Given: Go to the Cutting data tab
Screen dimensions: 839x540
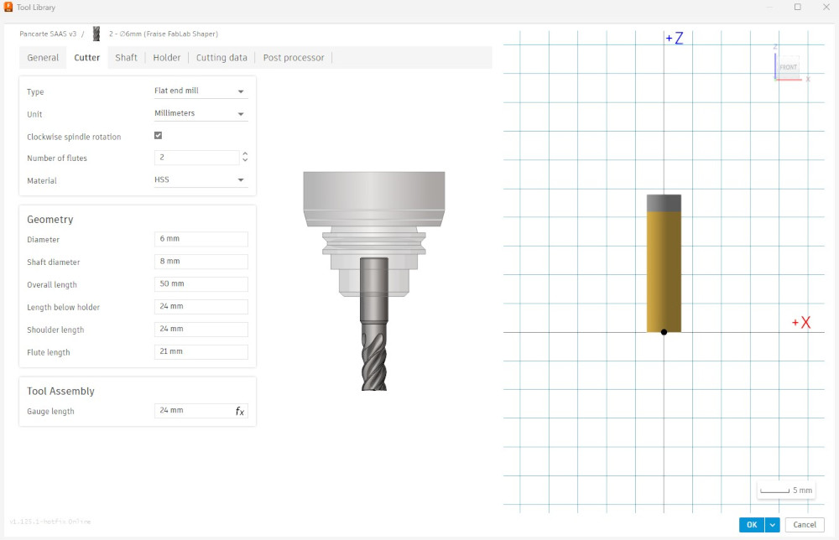Looking at the screenshot, I should (221, 58).
